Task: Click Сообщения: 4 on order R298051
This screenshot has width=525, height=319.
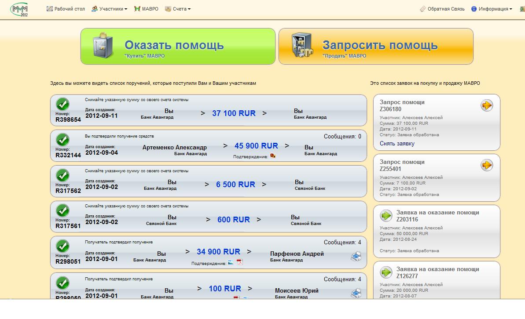Action: click(342, 243)
